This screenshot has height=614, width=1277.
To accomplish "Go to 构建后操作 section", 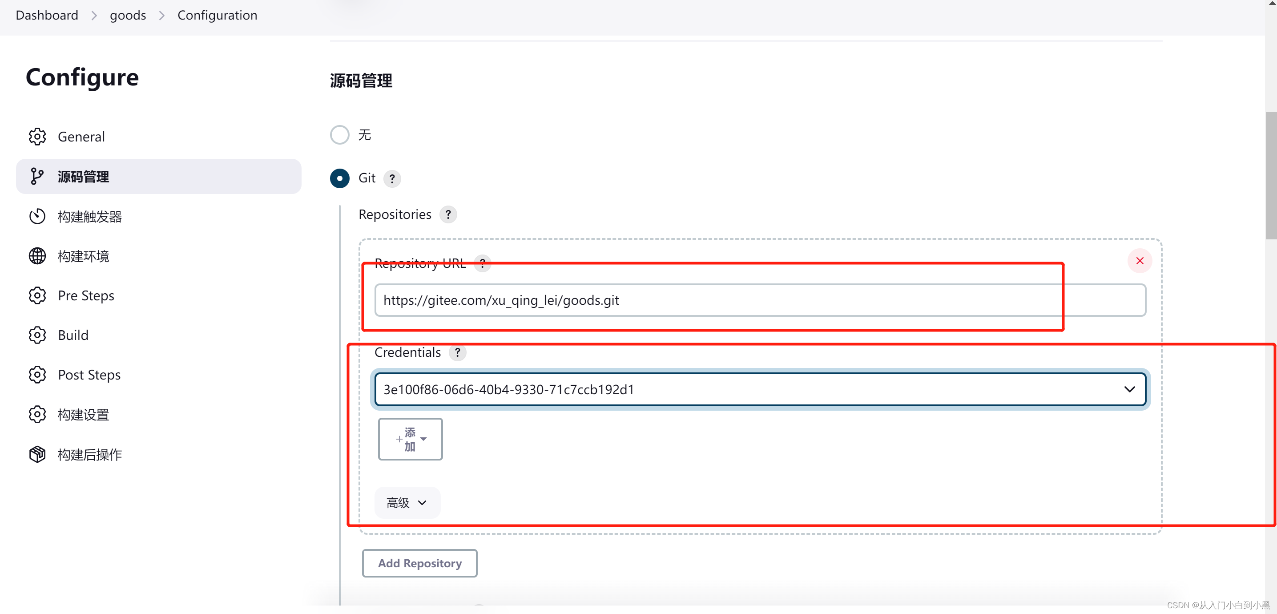I will coord(159,454).
